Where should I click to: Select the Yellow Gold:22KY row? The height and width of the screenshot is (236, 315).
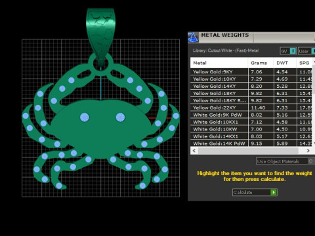tap(251, 108)
